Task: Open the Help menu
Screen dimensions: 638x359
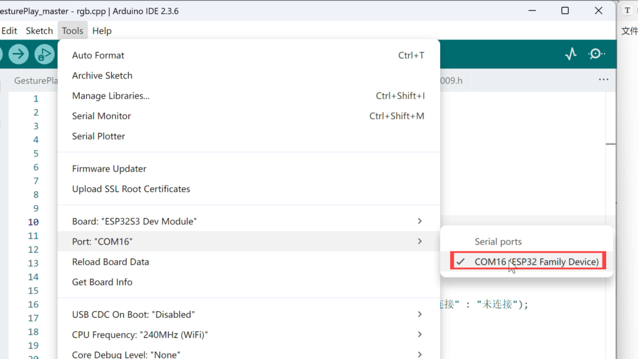Action: click(102, 31)
